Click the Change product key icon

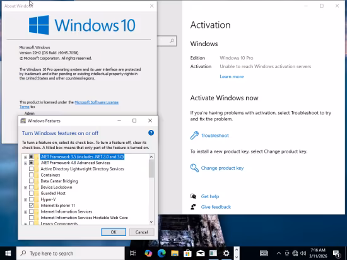pyautogui.click(x=194, y=168)
